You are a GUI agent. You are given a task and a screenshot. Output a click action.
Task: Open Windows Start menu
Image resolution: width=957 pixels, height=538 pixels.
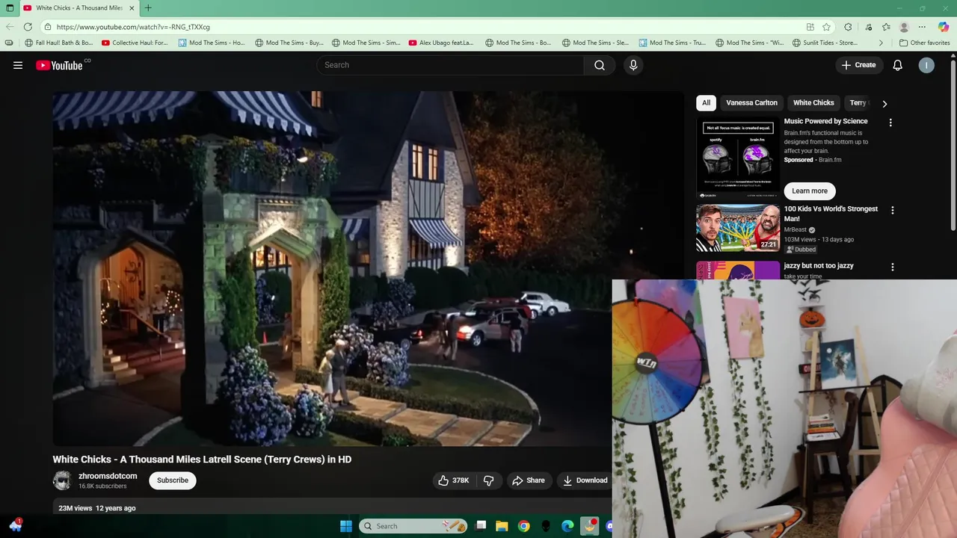tap(346, 526)
